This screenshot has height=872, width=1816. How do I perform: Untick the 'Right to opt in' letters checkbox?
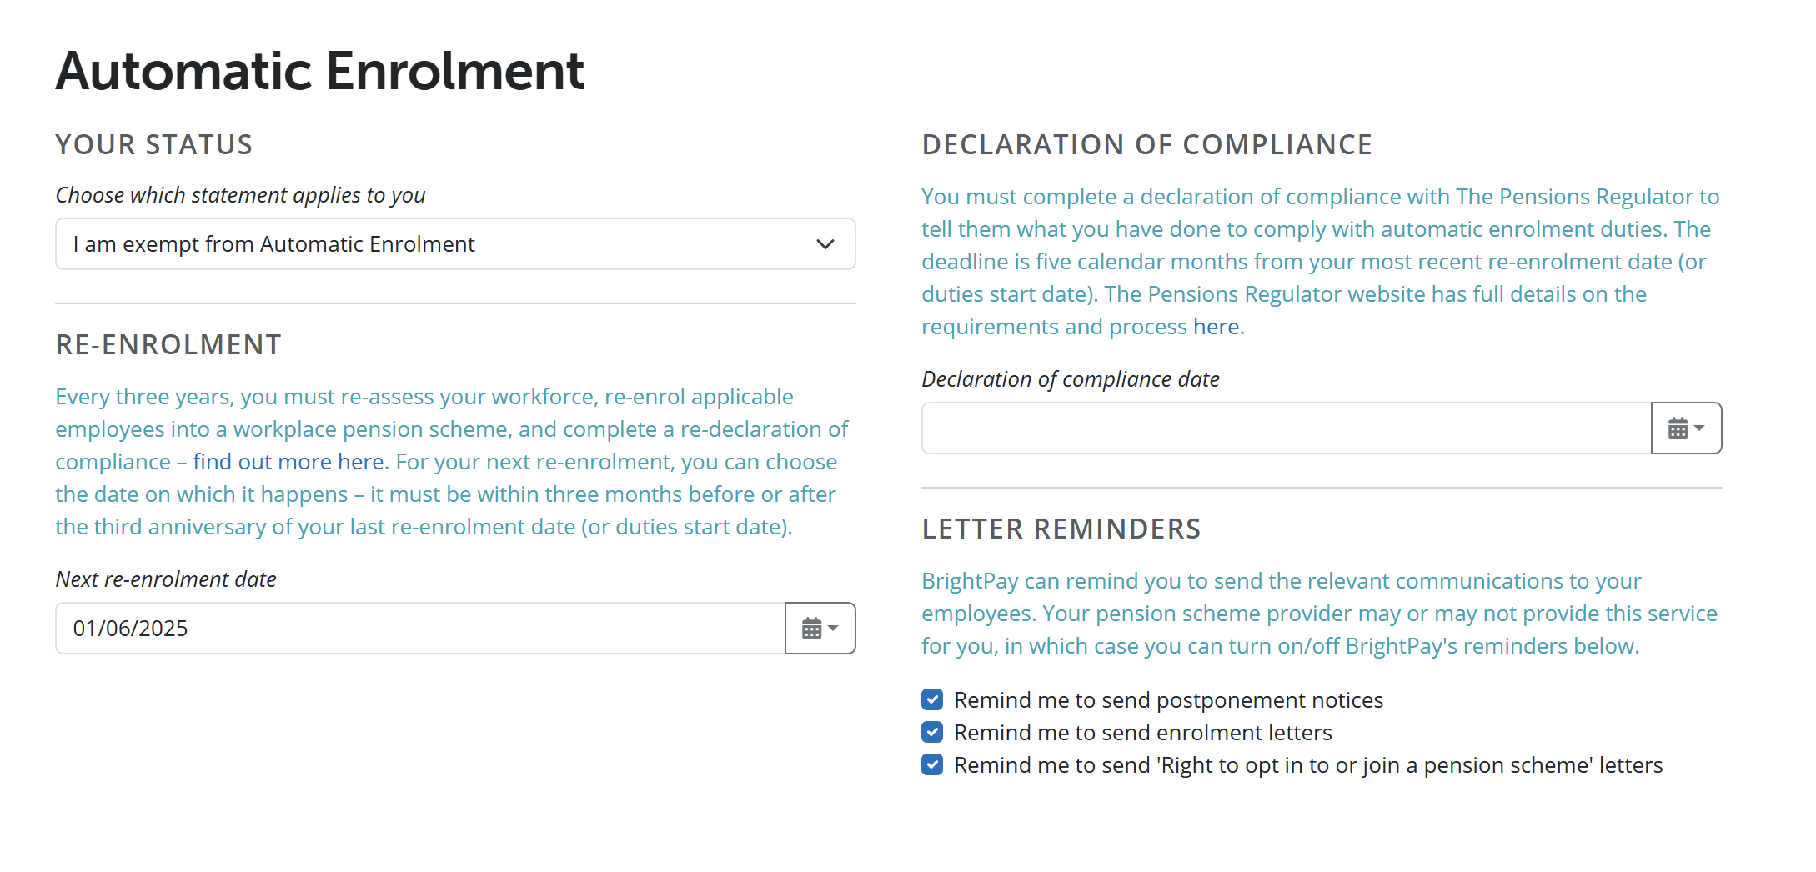[932, 764]
